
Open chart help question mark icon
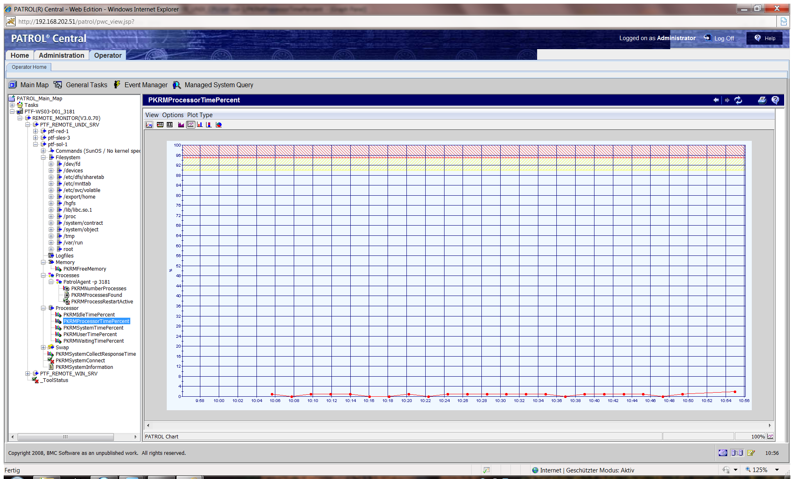coord(775,100)
